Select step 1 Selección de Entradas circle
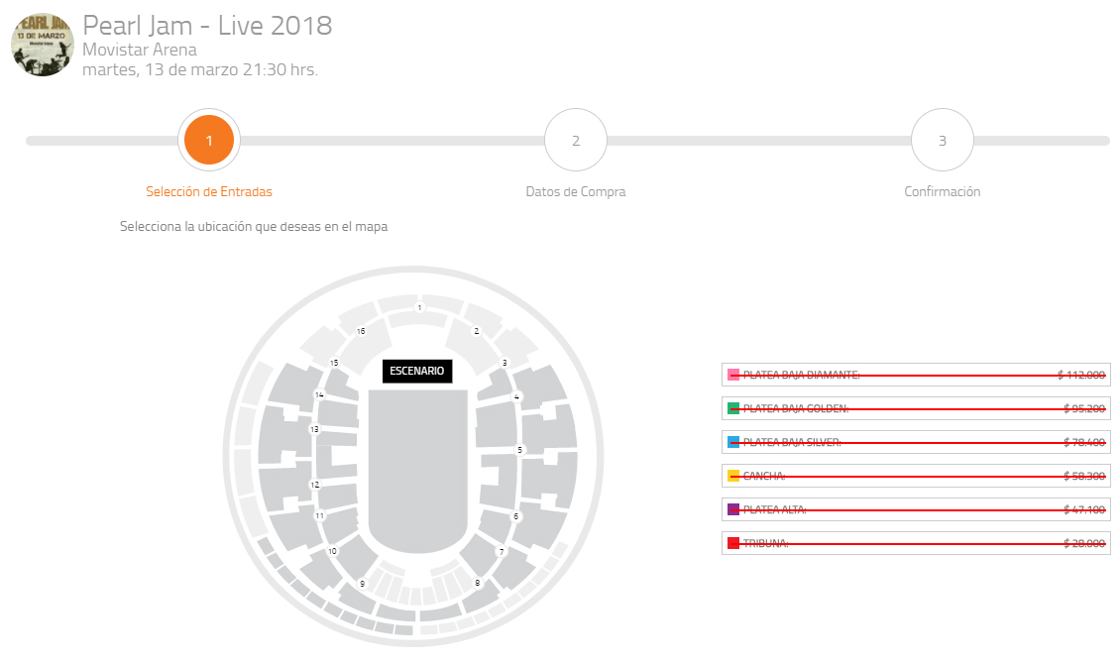Screen dimensions: 1120x662 [x=209, y=141]
